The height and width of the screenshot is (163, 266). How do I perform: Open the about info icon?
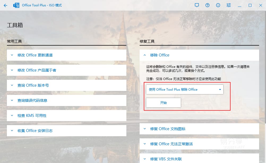coord(218,5)
